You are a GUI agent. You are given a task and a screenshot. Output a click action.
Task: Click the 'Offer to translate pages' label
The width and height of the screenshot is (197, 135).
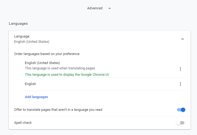58,110
